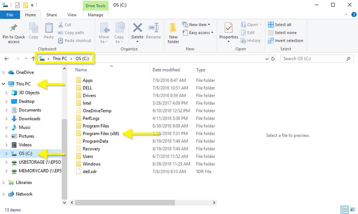Viewport: 358px width, 214px height.
Task: Open the File menu
Action: click(10, 15)
